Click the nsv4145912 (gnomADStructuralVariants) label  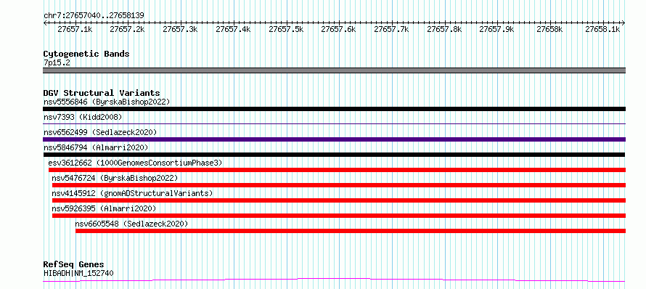tap(132, 193)
